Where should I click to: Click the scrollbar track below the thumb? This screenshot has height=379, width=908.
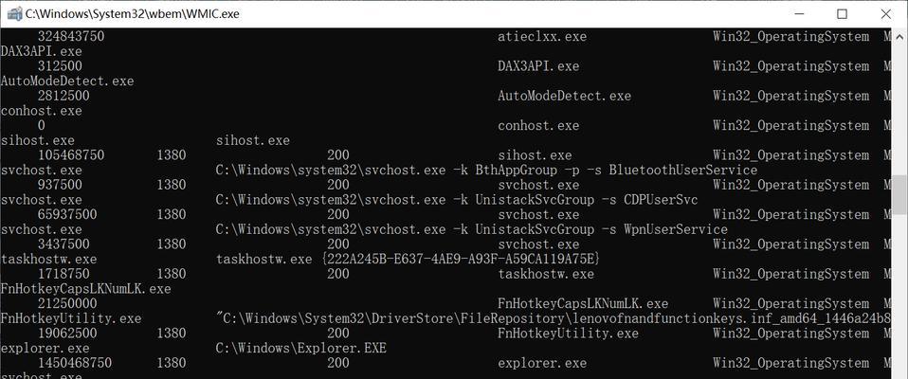[900, 295]
